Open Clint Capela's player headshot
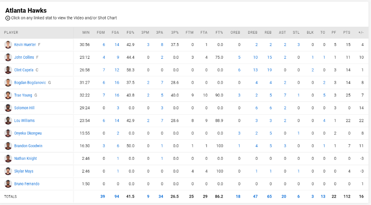371x205 pixels. [x=8, y=70]
